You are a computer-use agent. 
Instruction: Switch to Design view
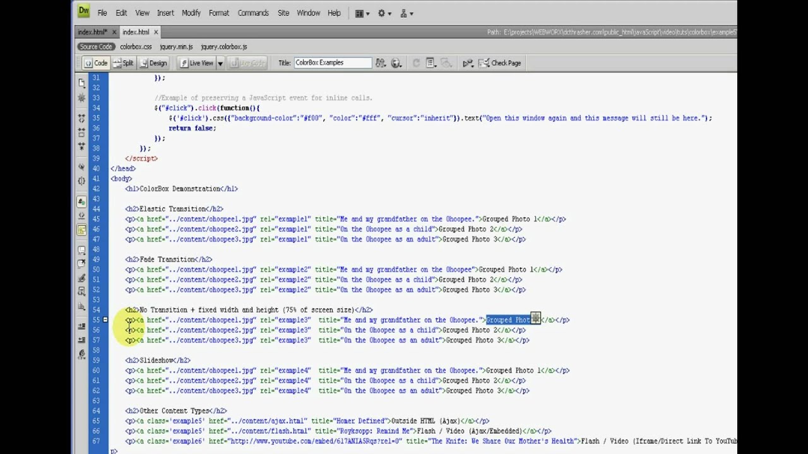[153, 63]
